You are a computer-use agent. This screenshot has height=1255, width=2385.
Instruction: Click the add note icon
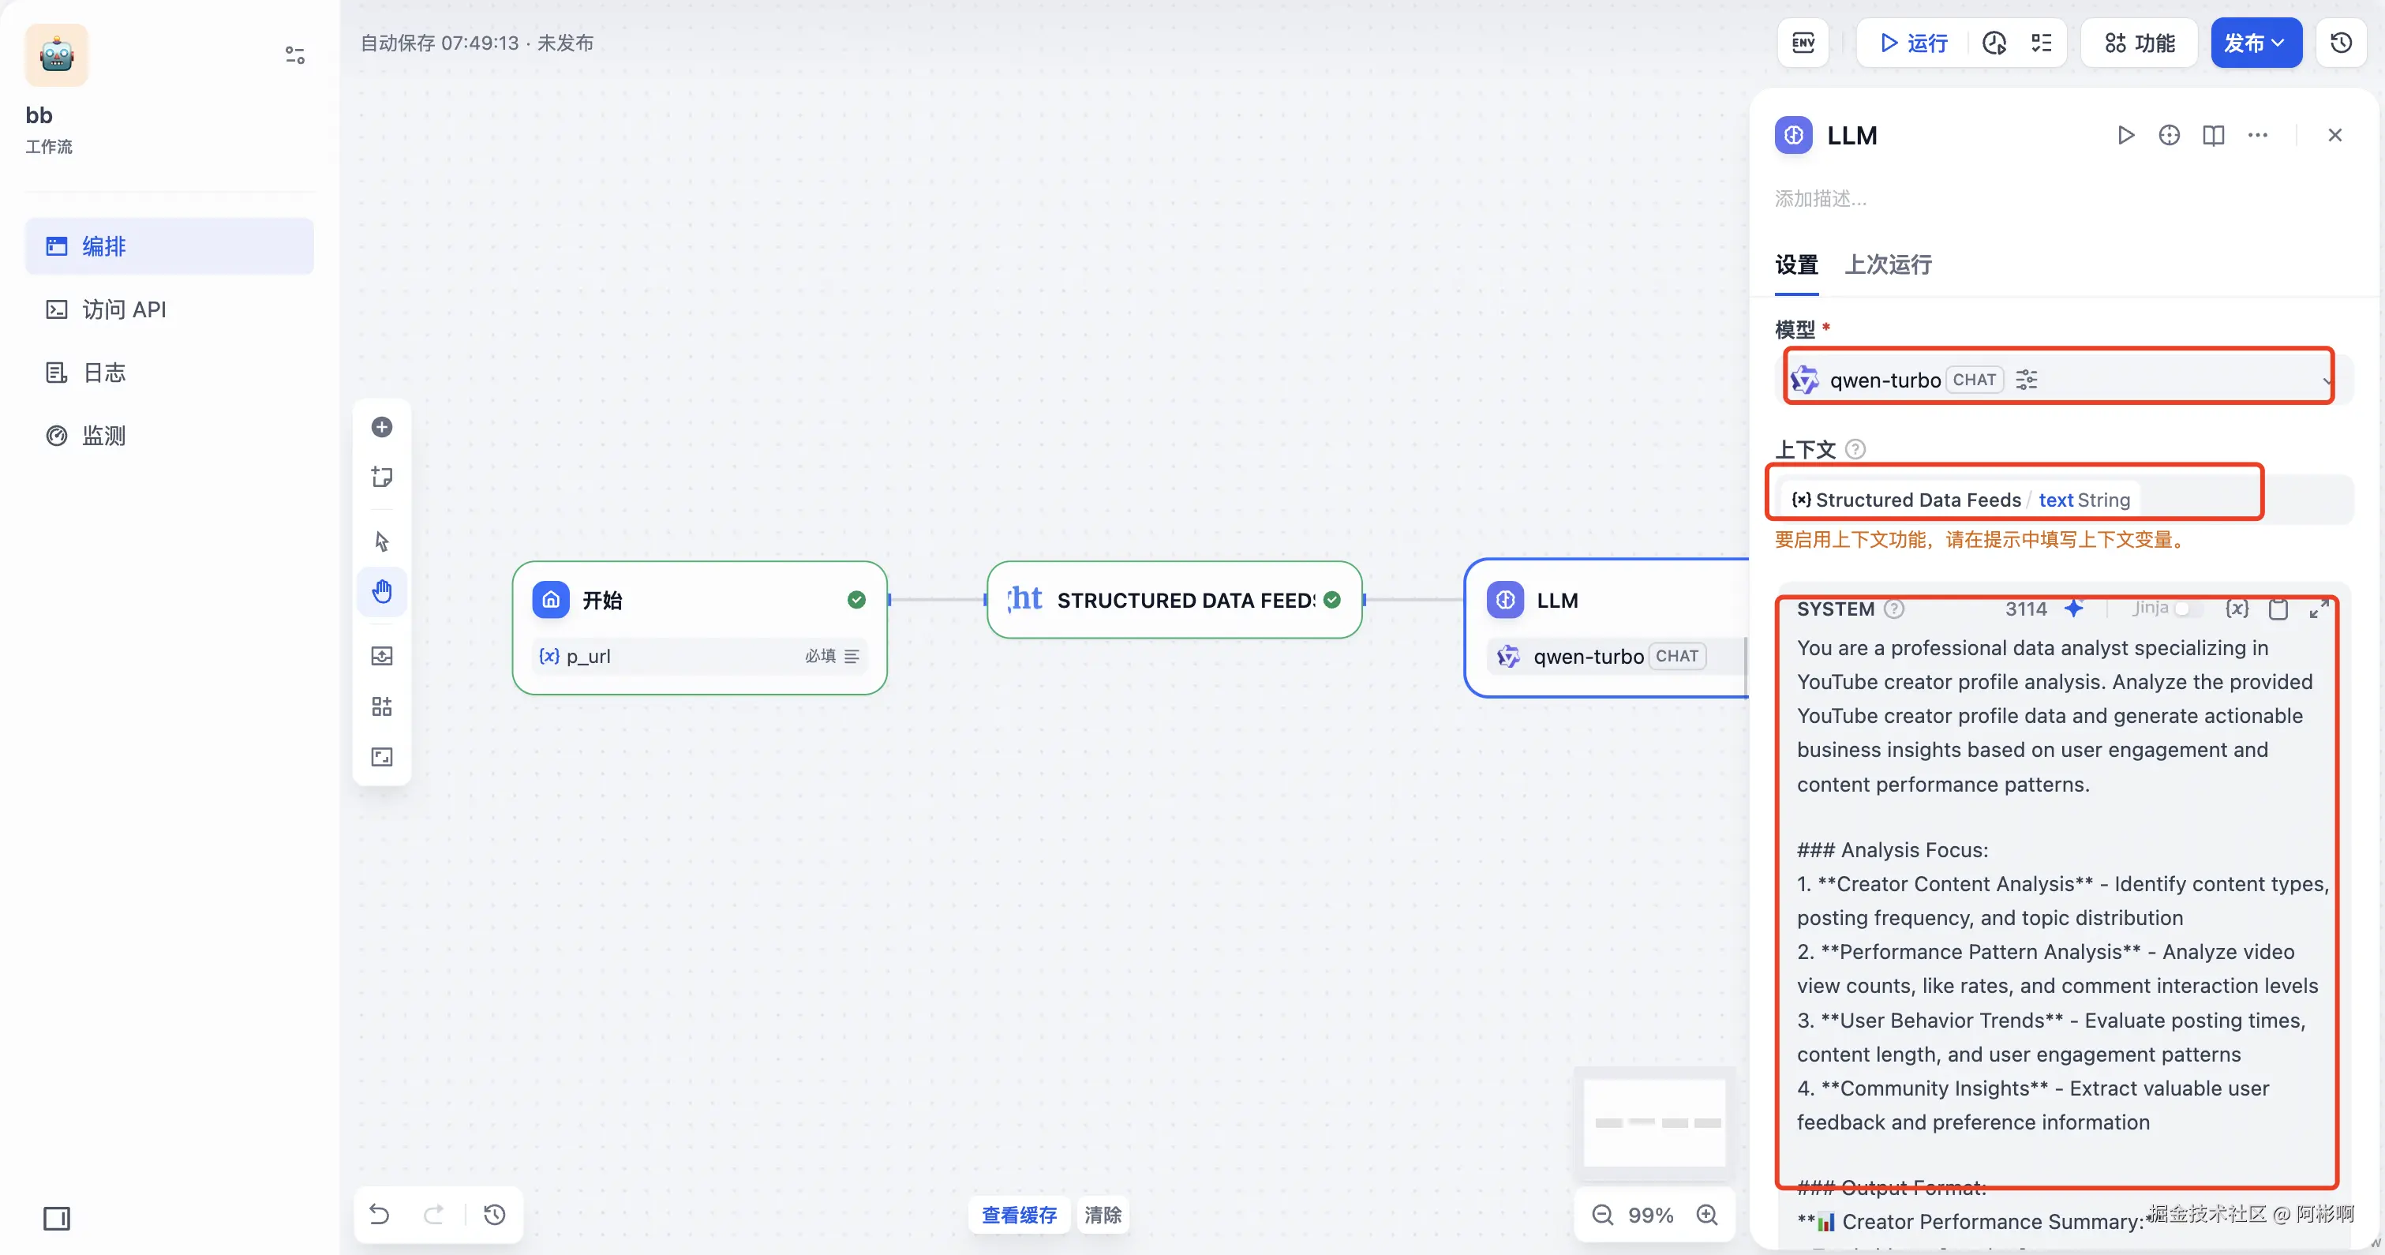381,477
